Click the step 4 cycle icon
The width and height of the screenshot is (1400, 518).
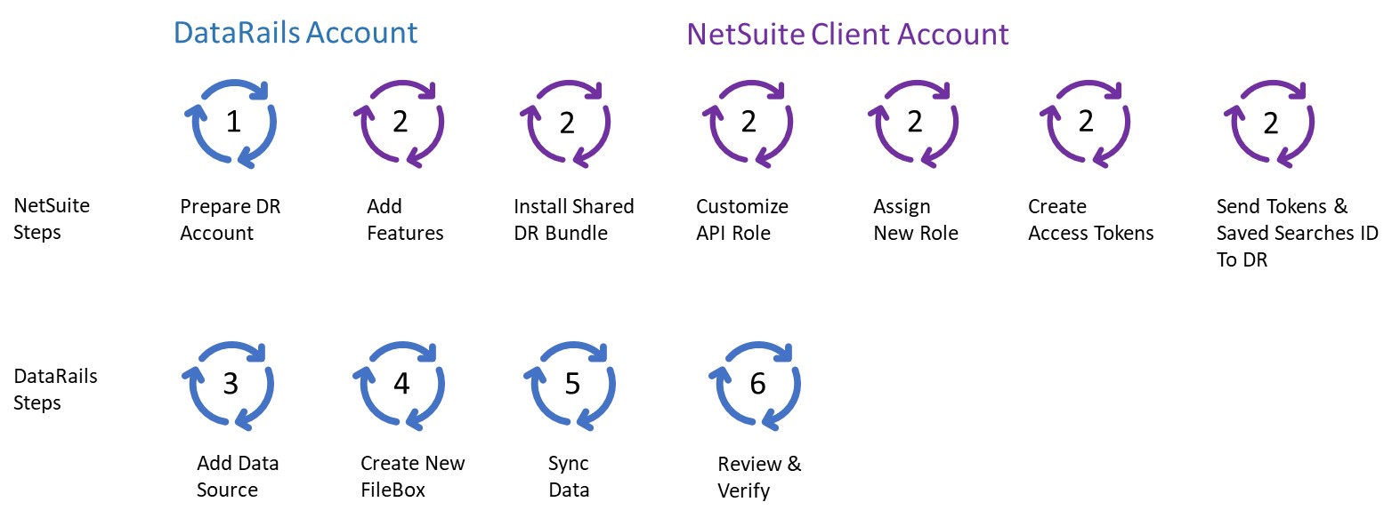point(399,386)
